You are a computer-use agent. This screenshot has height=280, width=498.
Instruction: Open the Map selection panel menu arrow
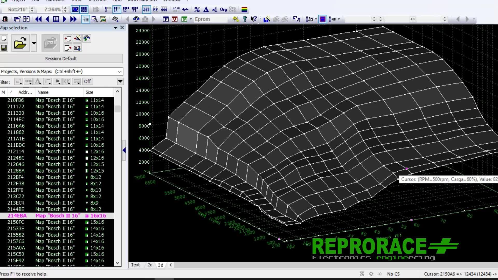pos(115,28)
